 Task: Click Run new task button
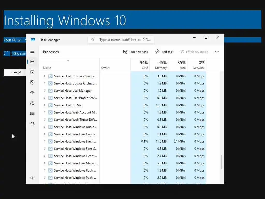tap(136, 52)
